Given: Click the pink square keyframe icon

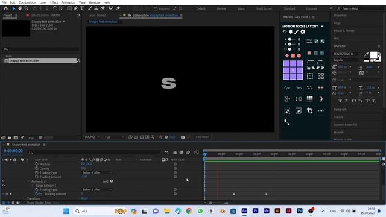Looking at the screenshot, I should point(293,56).
